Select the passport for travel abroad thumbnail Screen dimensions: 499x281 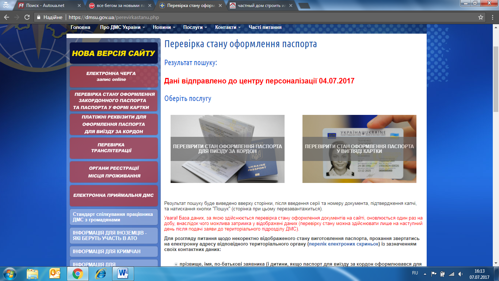[x=227, y=149]
